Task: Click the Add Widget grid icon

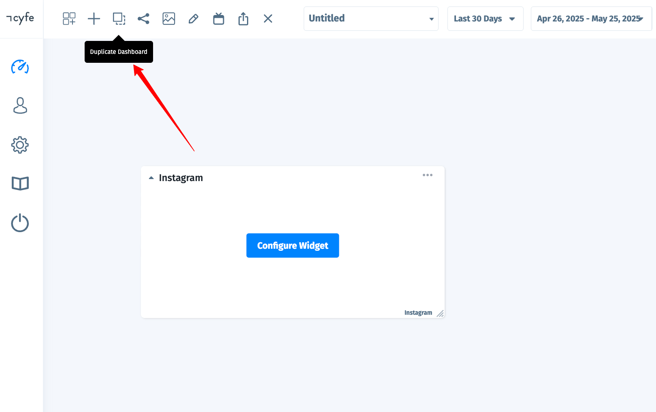Action: pyautogui.click(x=69, y=19)
